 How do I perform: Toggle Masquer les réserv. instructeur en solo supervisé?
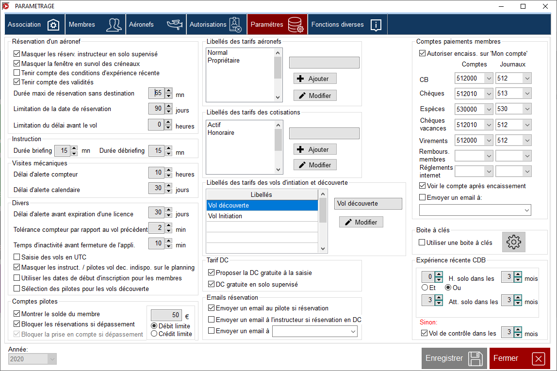click(16, 54)
